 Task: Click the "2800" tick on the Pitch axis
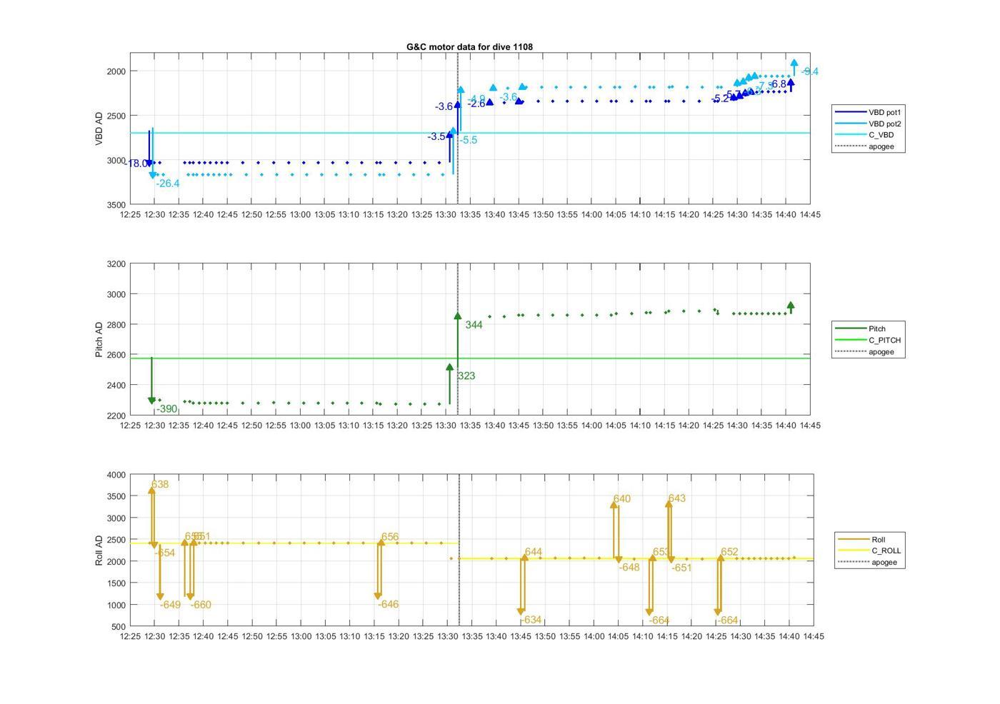pyautogui.click(x=116, y=325)
